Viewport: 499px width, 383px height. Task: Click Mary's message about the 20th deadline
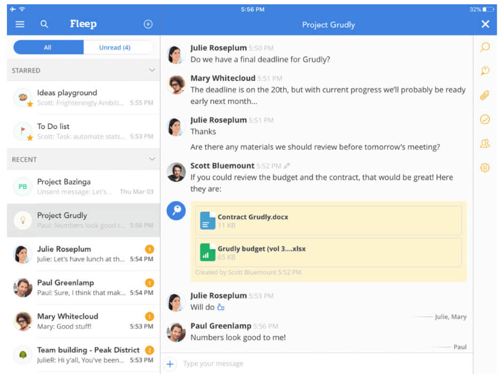[x=328, y=96]
